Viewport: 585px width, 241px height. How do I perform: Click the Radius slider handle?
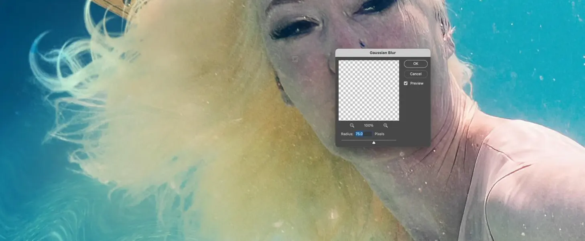coord(374,142)
